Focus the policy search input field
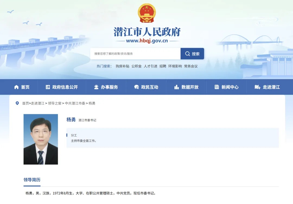 135,54
